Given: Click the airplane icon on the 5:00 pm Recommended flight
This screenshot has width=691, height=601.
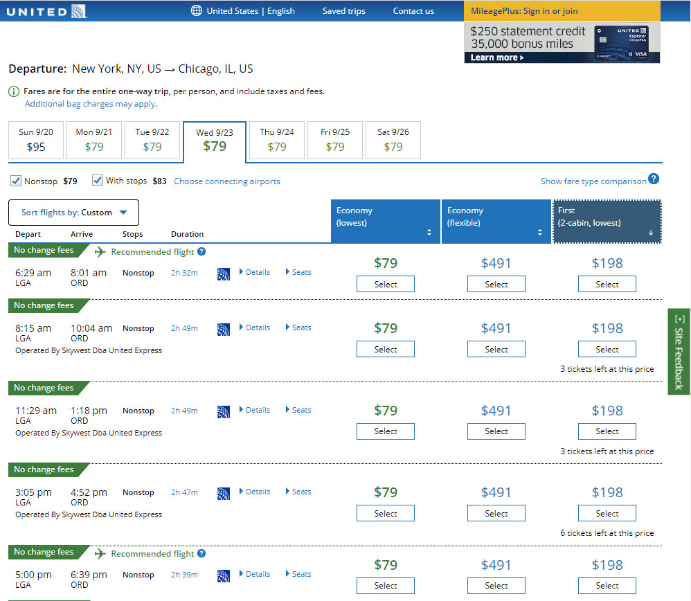Looking at the screenshot, I should [x=100, y=553].
